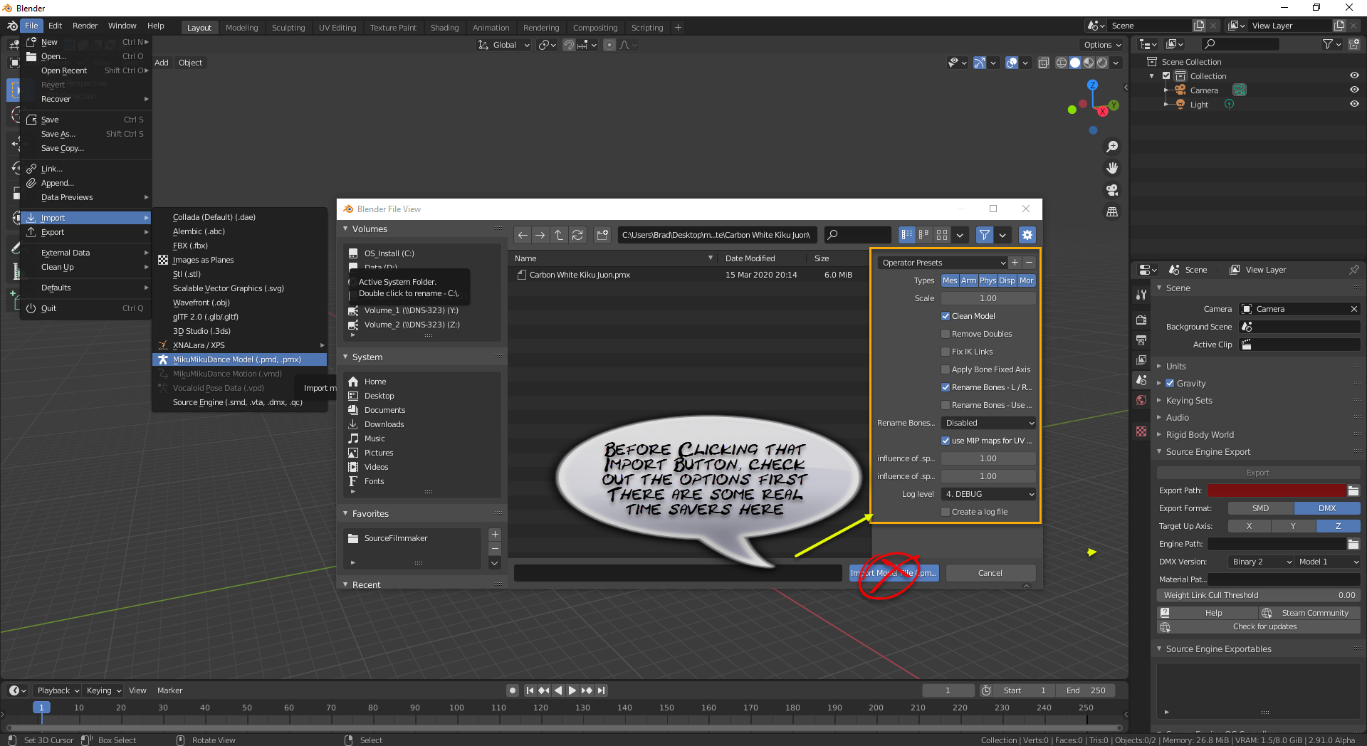Screen dimensions: 1367x746
Task: Open the DMX Version Binary 2 dropdown
Action: [1261, 562]
